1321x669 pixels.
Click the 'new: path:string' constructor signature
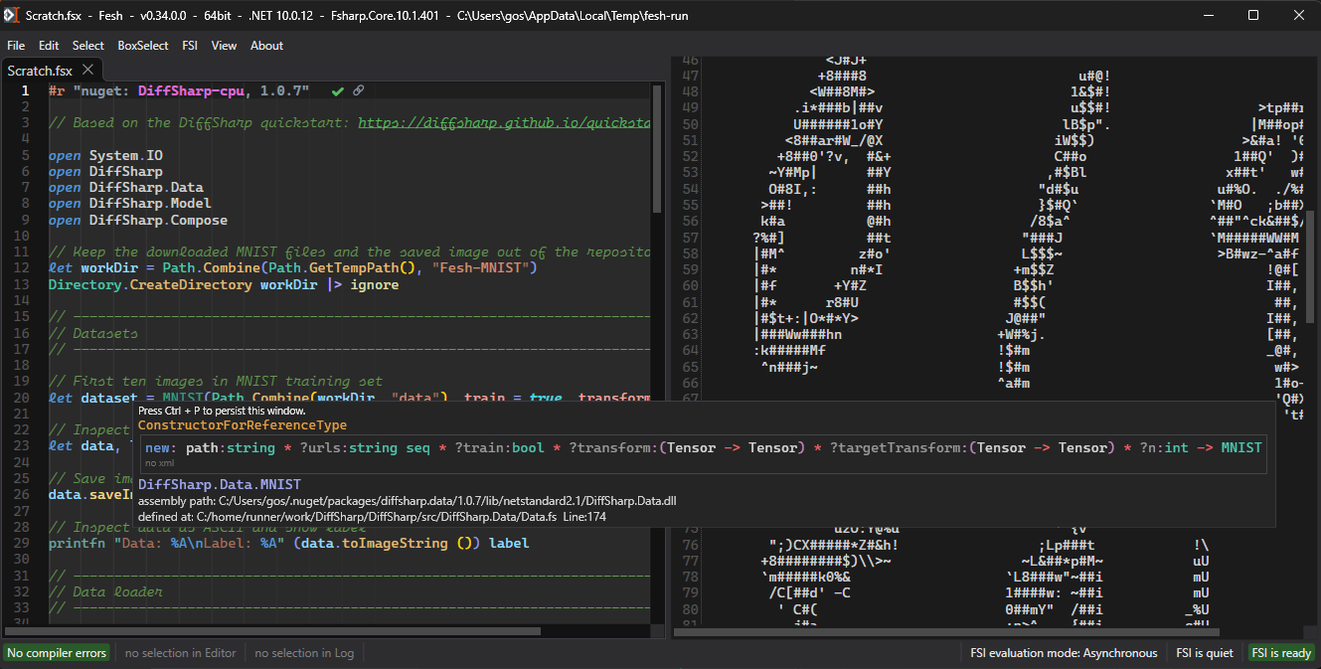(x=704, y=448)
